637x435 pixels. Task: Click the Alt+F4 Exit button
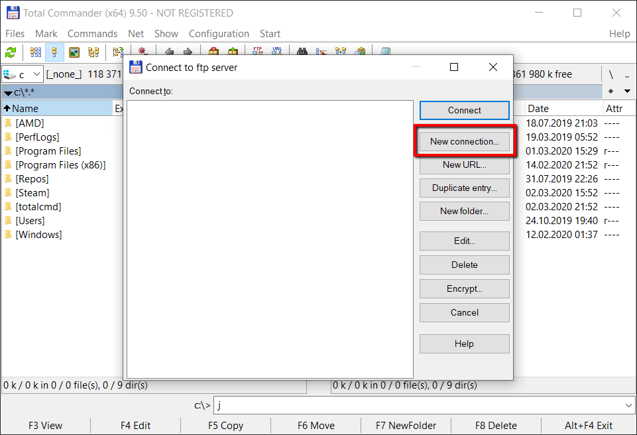click(589, 426)
